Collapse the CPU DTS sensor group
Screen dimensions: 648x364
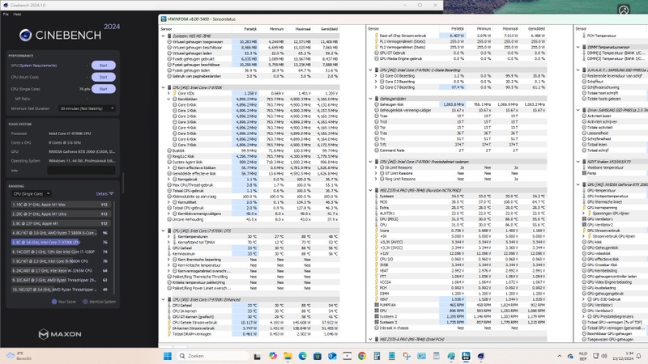[164, 231]
